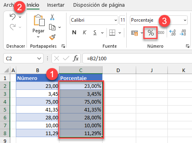Click the formula bar options dots handle
Viewport: 192px width, 143px height.
pyautogui.click(x=48, y=58)
